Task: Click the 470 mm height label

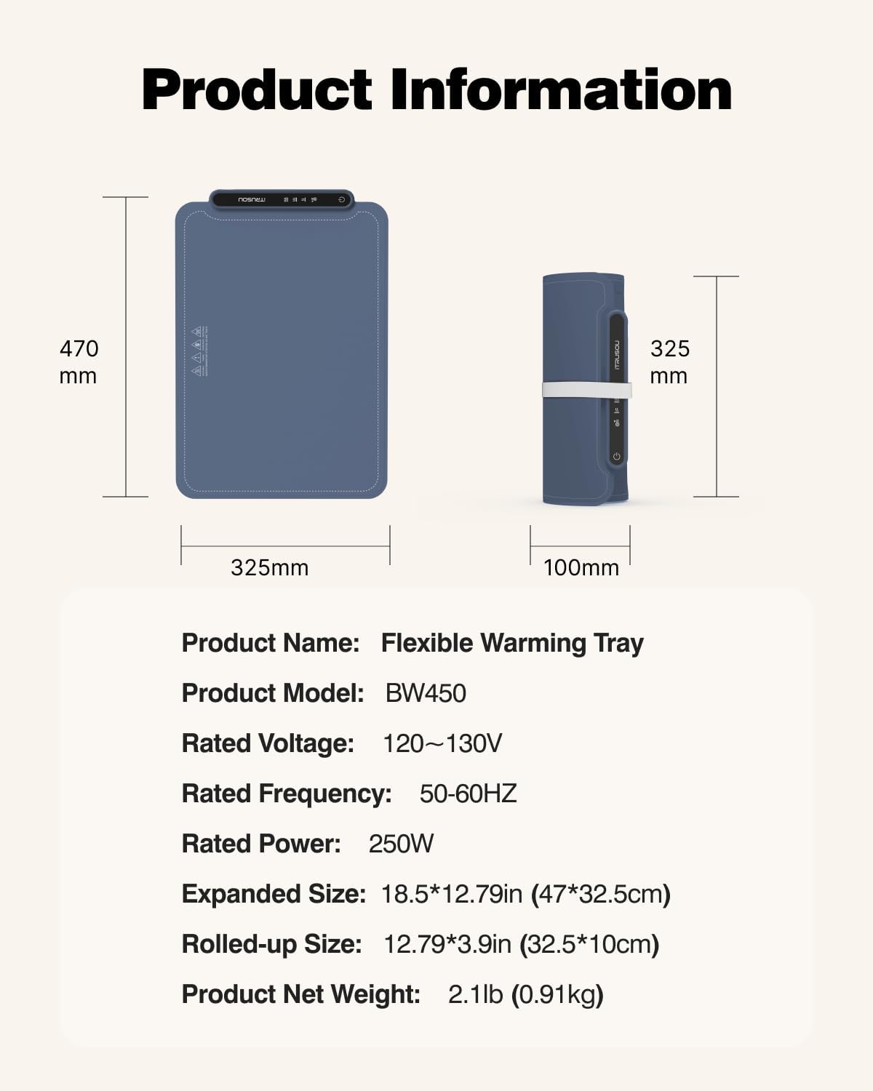Action: click(x=79, y=361)
